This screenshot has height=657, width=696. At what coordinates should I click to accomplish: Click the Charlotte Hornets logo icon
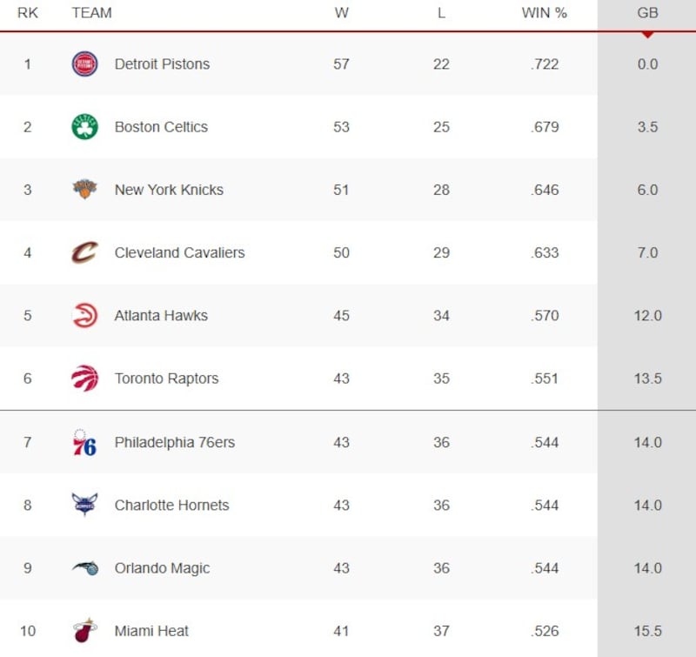click(84, 505)
